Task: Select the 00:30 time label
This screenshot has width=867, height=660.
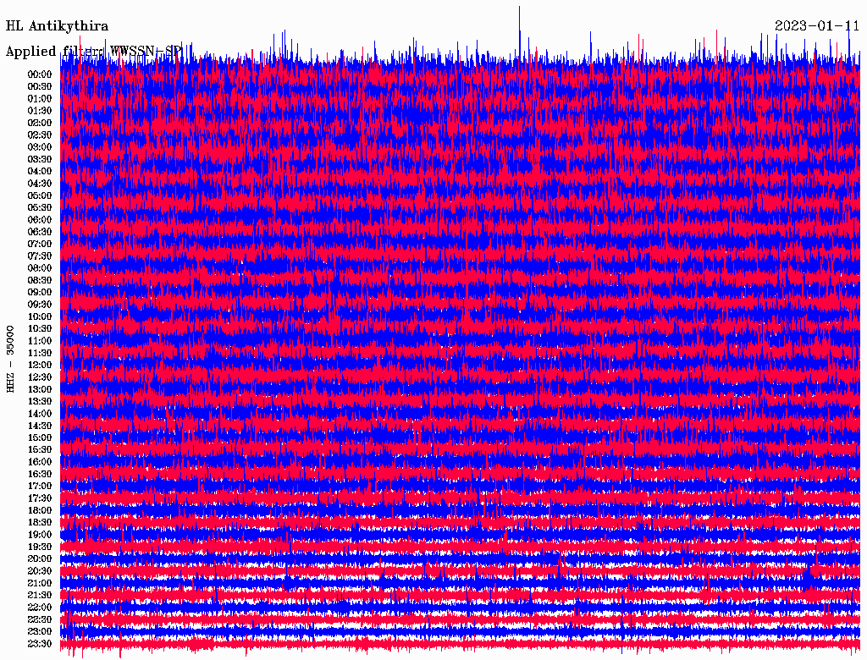Action: pyautogui.click(x=40, y=87)
